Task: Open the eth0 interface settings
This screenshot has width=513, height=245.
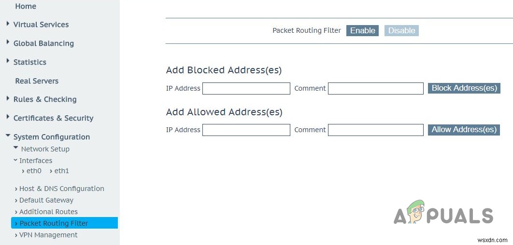Action: point(33,171)
